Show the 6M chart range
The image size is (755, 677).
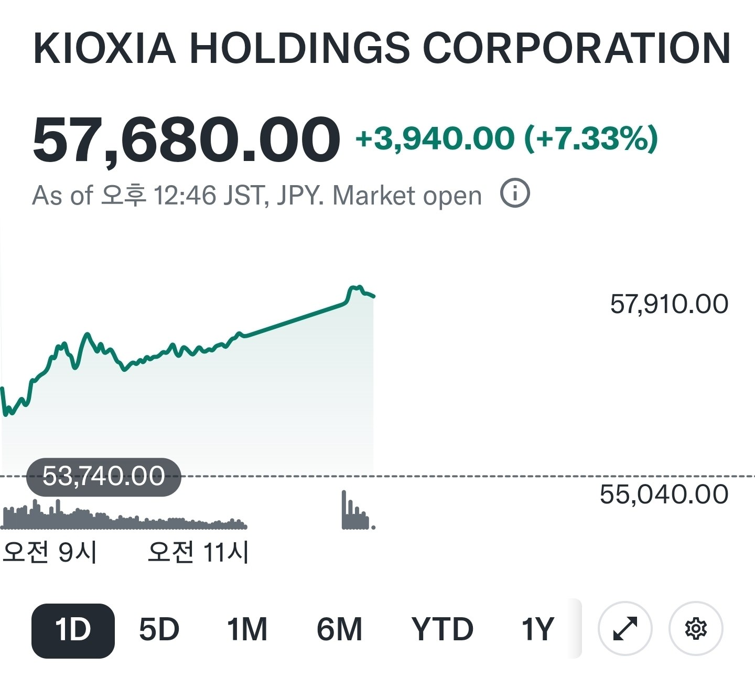tap(339, 630)
